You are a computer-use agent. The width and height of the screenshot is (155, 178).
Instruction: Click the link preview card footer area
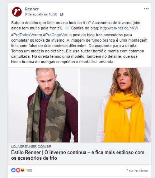click(79, 153)
